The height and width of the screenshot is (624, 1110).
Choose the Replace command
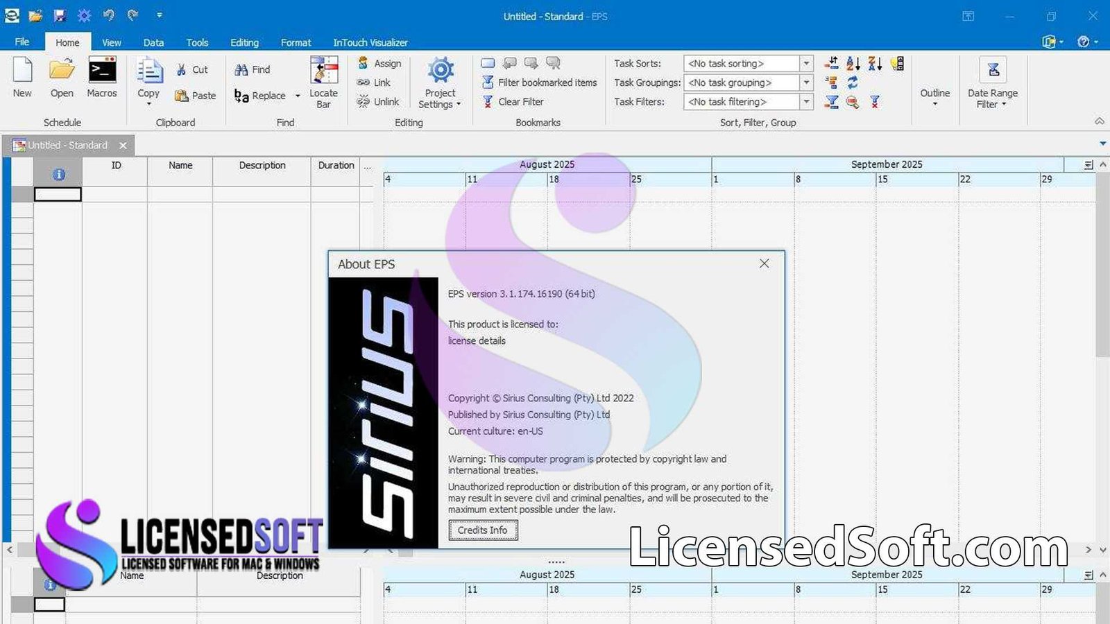260,96
